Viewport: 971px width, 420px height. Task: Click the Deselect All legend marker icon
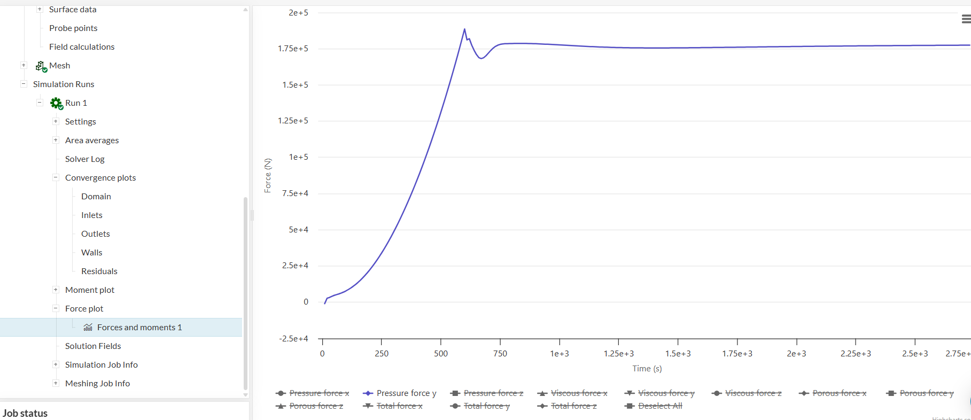(630, 406)
